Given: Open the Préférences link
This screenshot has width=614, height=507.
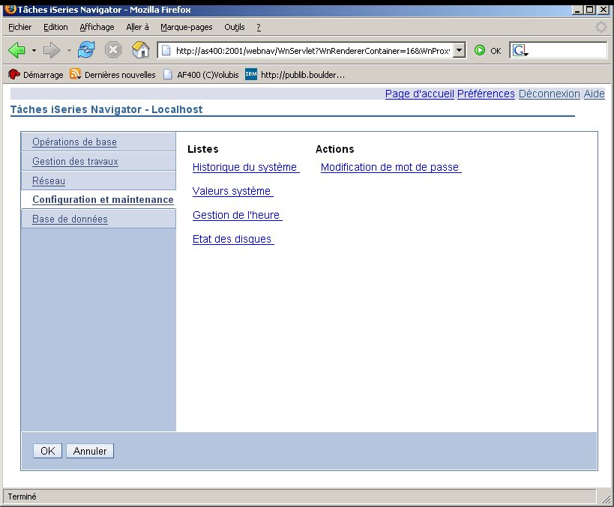Looking at the screenshot, I should pos(486,94).
